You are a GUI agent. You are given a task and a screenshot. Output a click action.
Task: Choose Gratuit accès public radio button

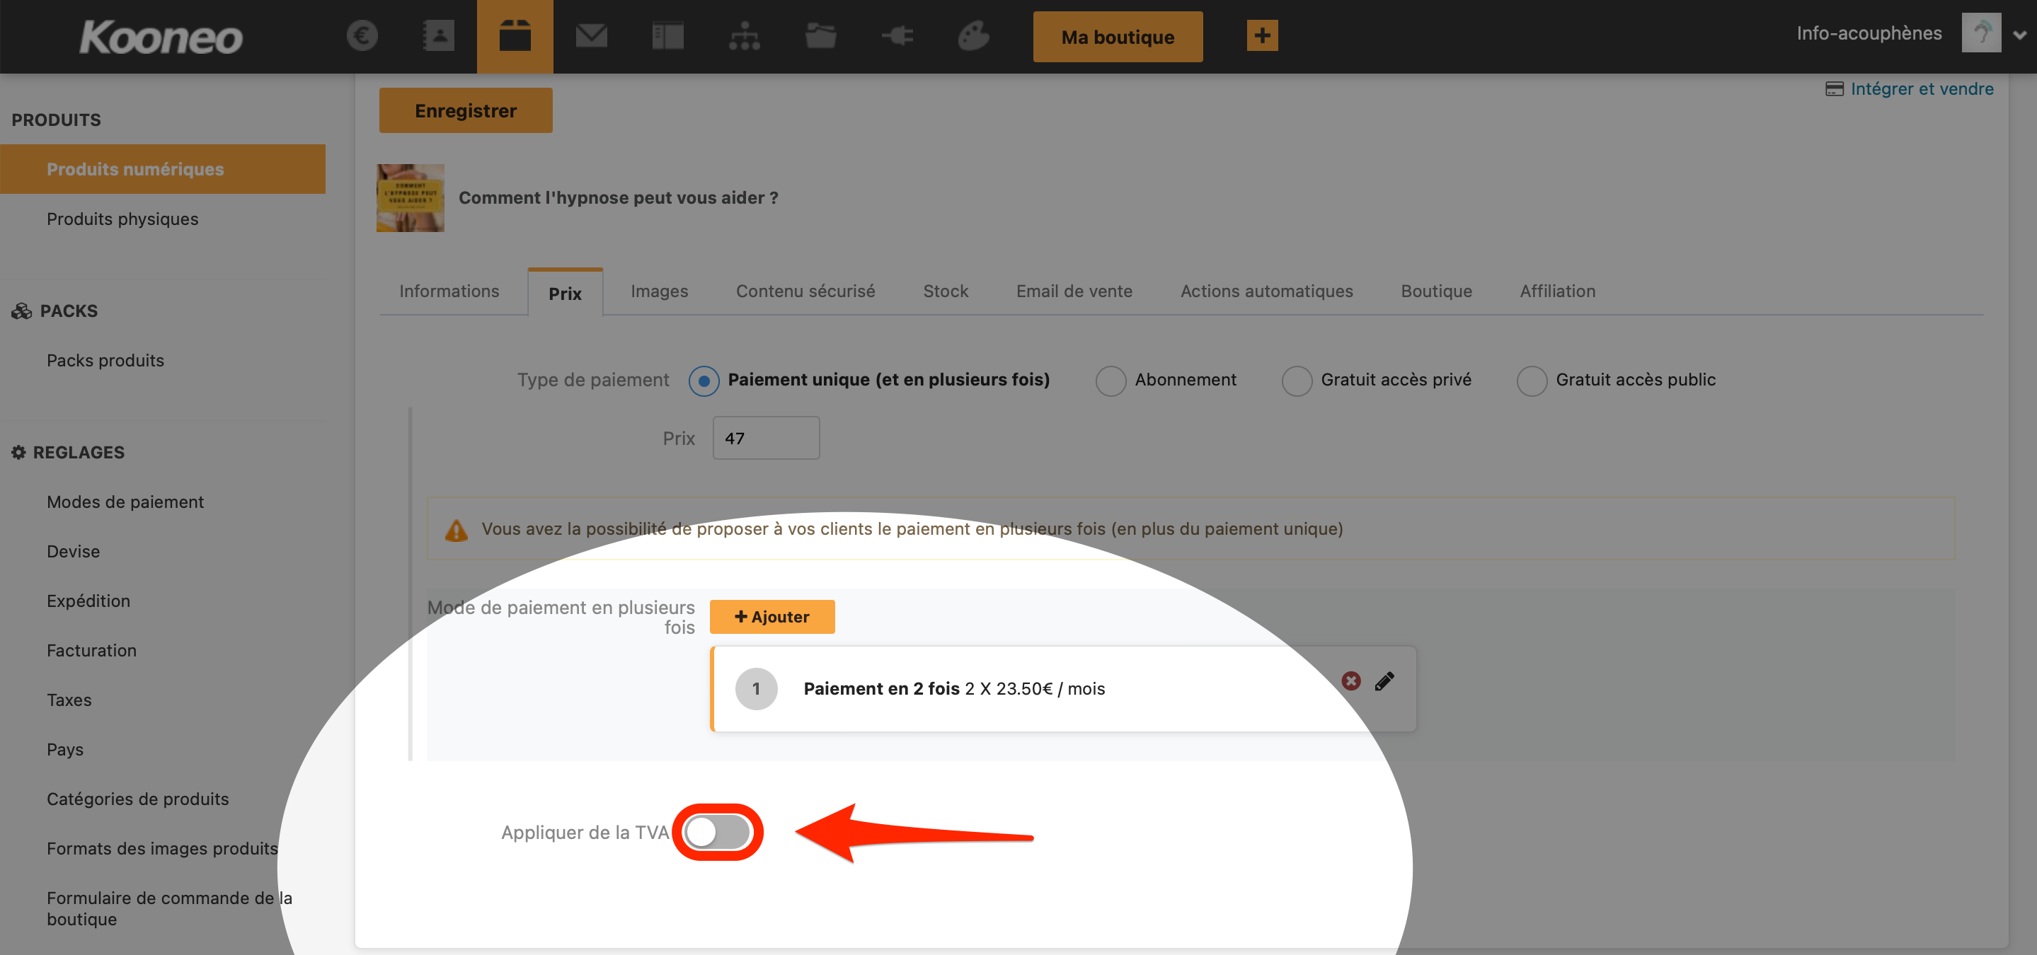tap(1531, 381)
